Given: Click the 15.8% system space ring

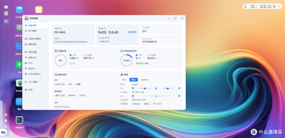Looking at the screenshot, I should tap(126, 60).
